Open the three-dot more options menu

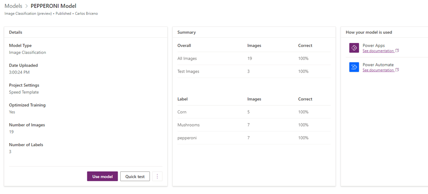pyautogui.click(x=157, y=176)
